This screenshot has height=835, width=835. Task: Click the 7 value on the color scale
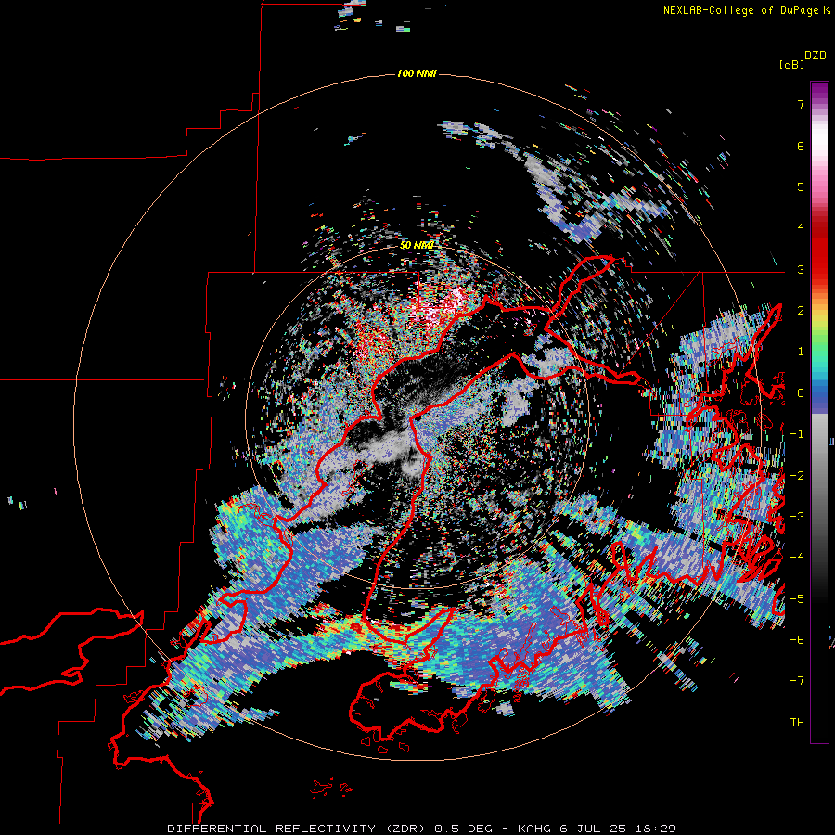coord(801,104)
